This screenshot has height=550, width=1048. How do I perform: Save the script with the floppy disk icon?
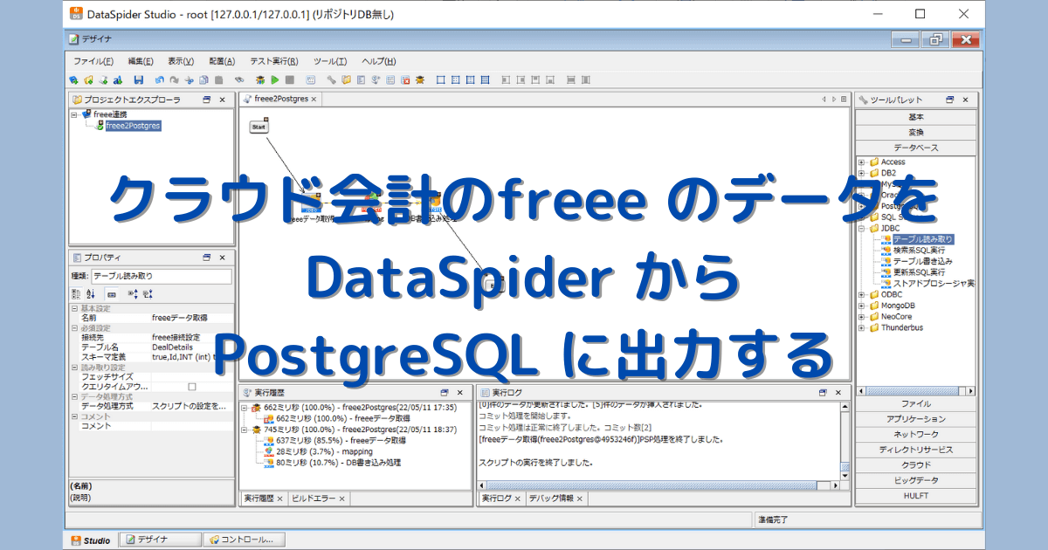(x=139, y=79)
